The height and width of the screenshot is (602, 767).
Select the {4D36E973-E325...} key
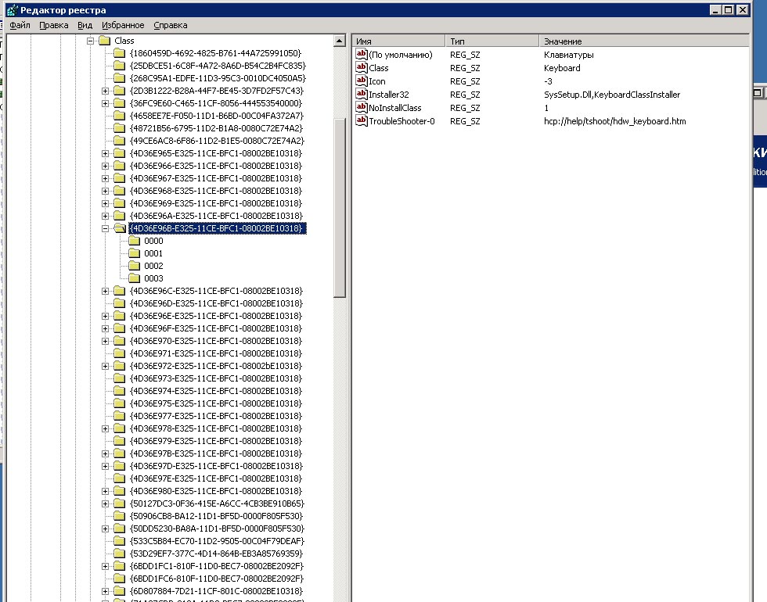coord(216,378)
